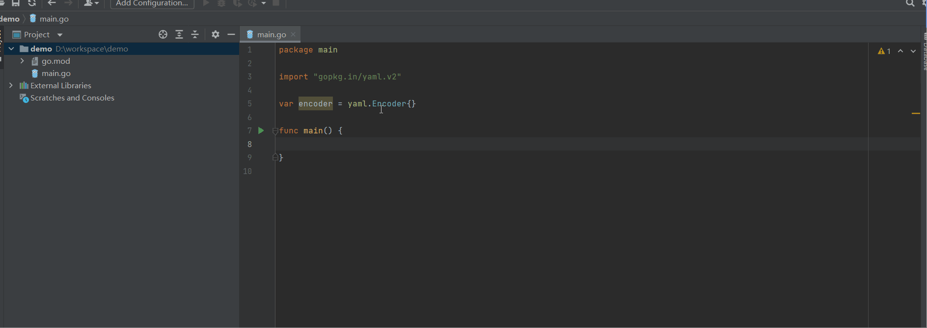Click the Add Configuration button
This screenshot has width=927, height=328.
click(x=152, y=4)
